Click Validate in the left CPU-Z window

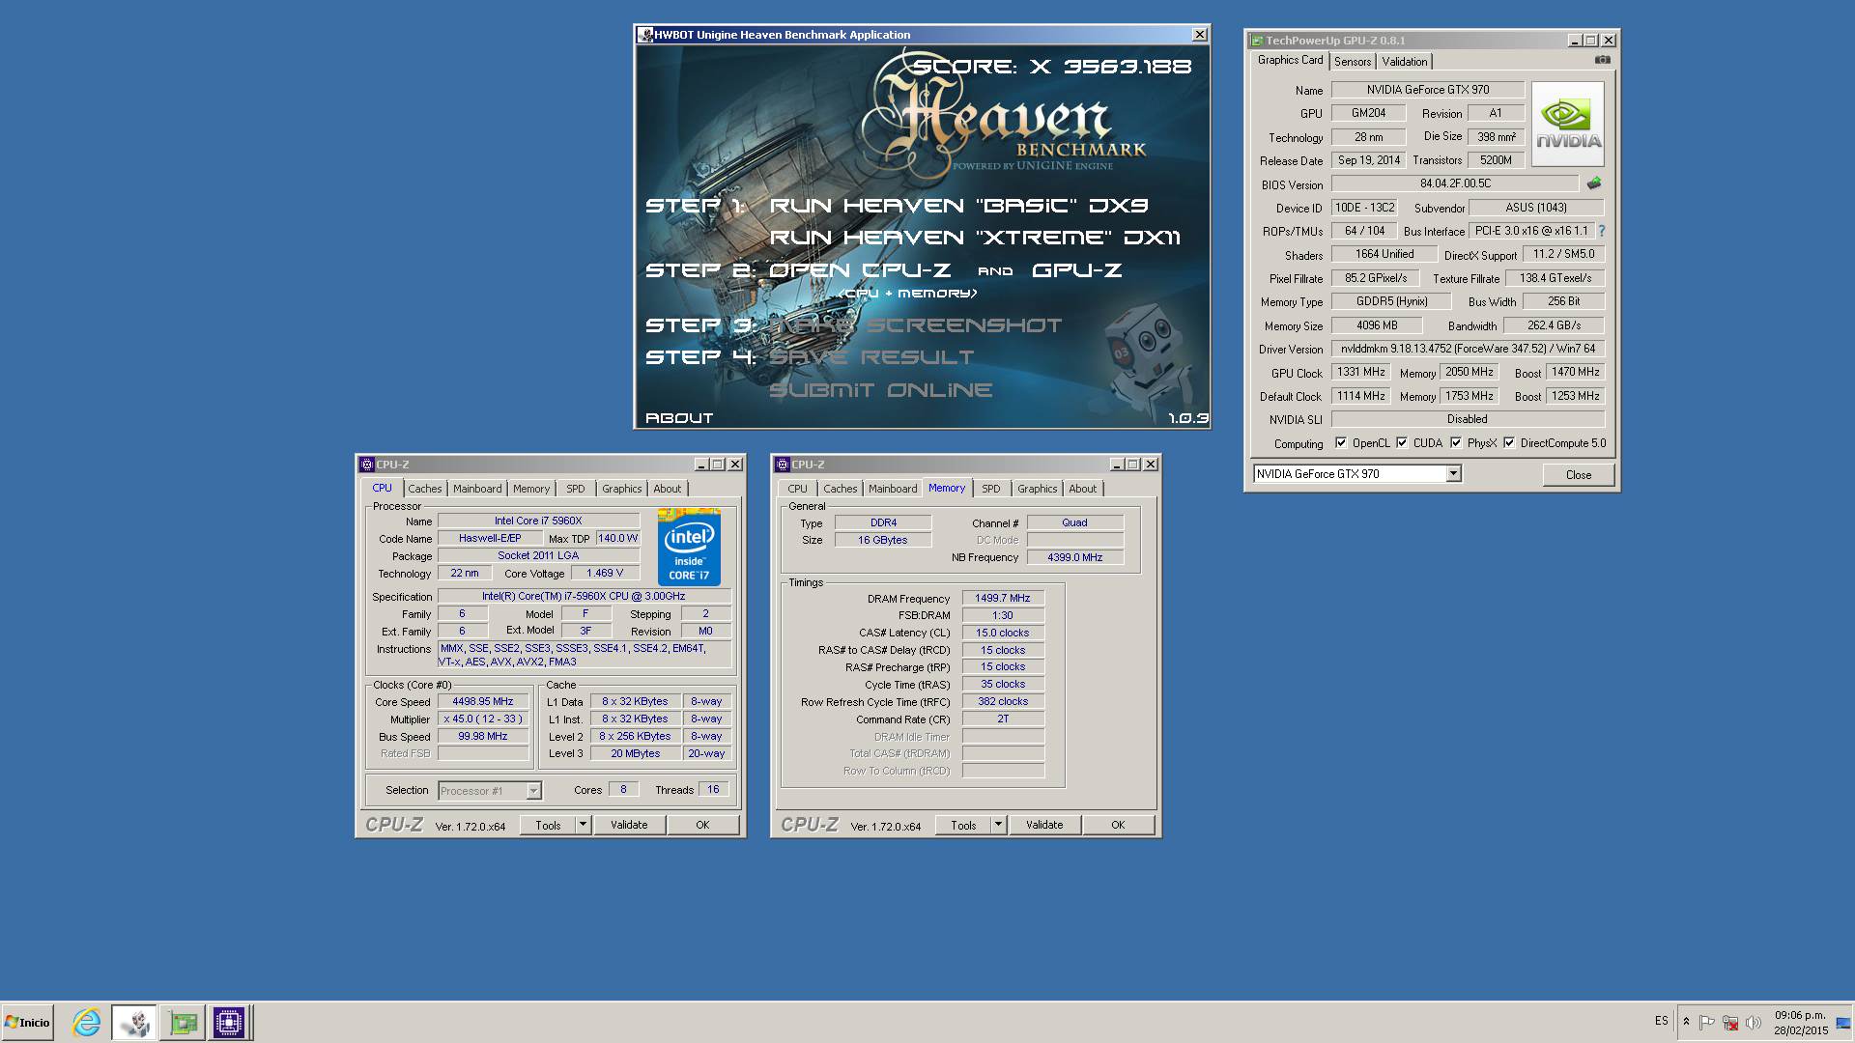coord(629,825)
